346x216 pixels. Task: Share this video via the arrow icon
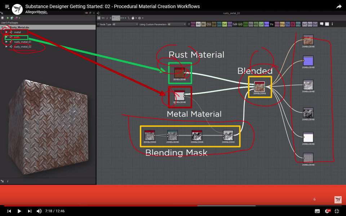[339, 6]
